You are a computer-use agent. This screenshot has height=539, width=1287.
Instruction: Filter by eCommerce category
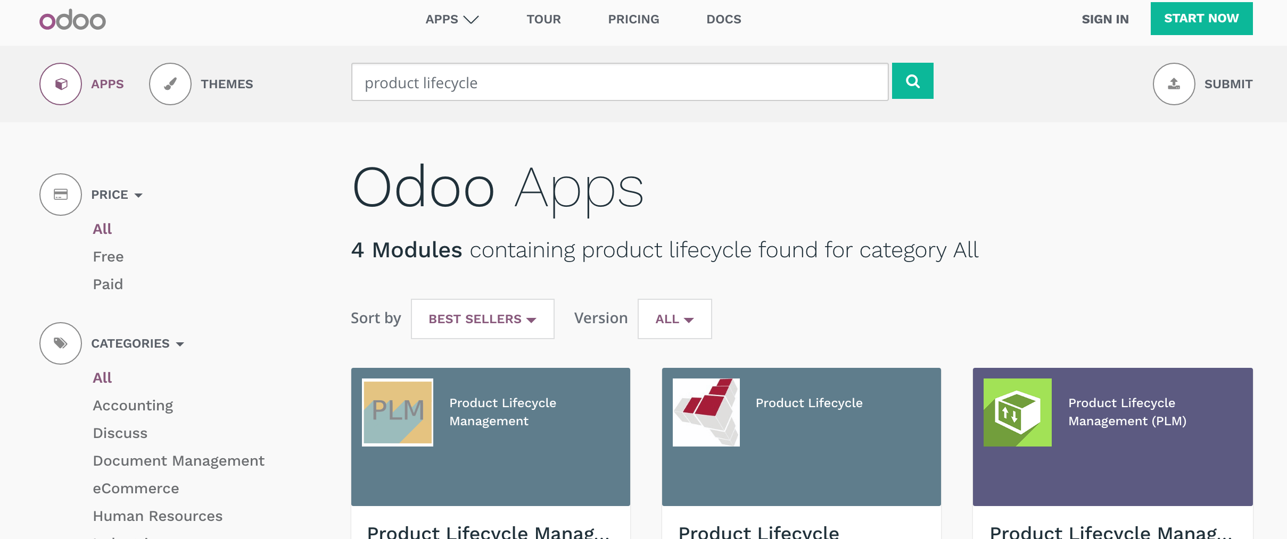click(x=136, y=489)
